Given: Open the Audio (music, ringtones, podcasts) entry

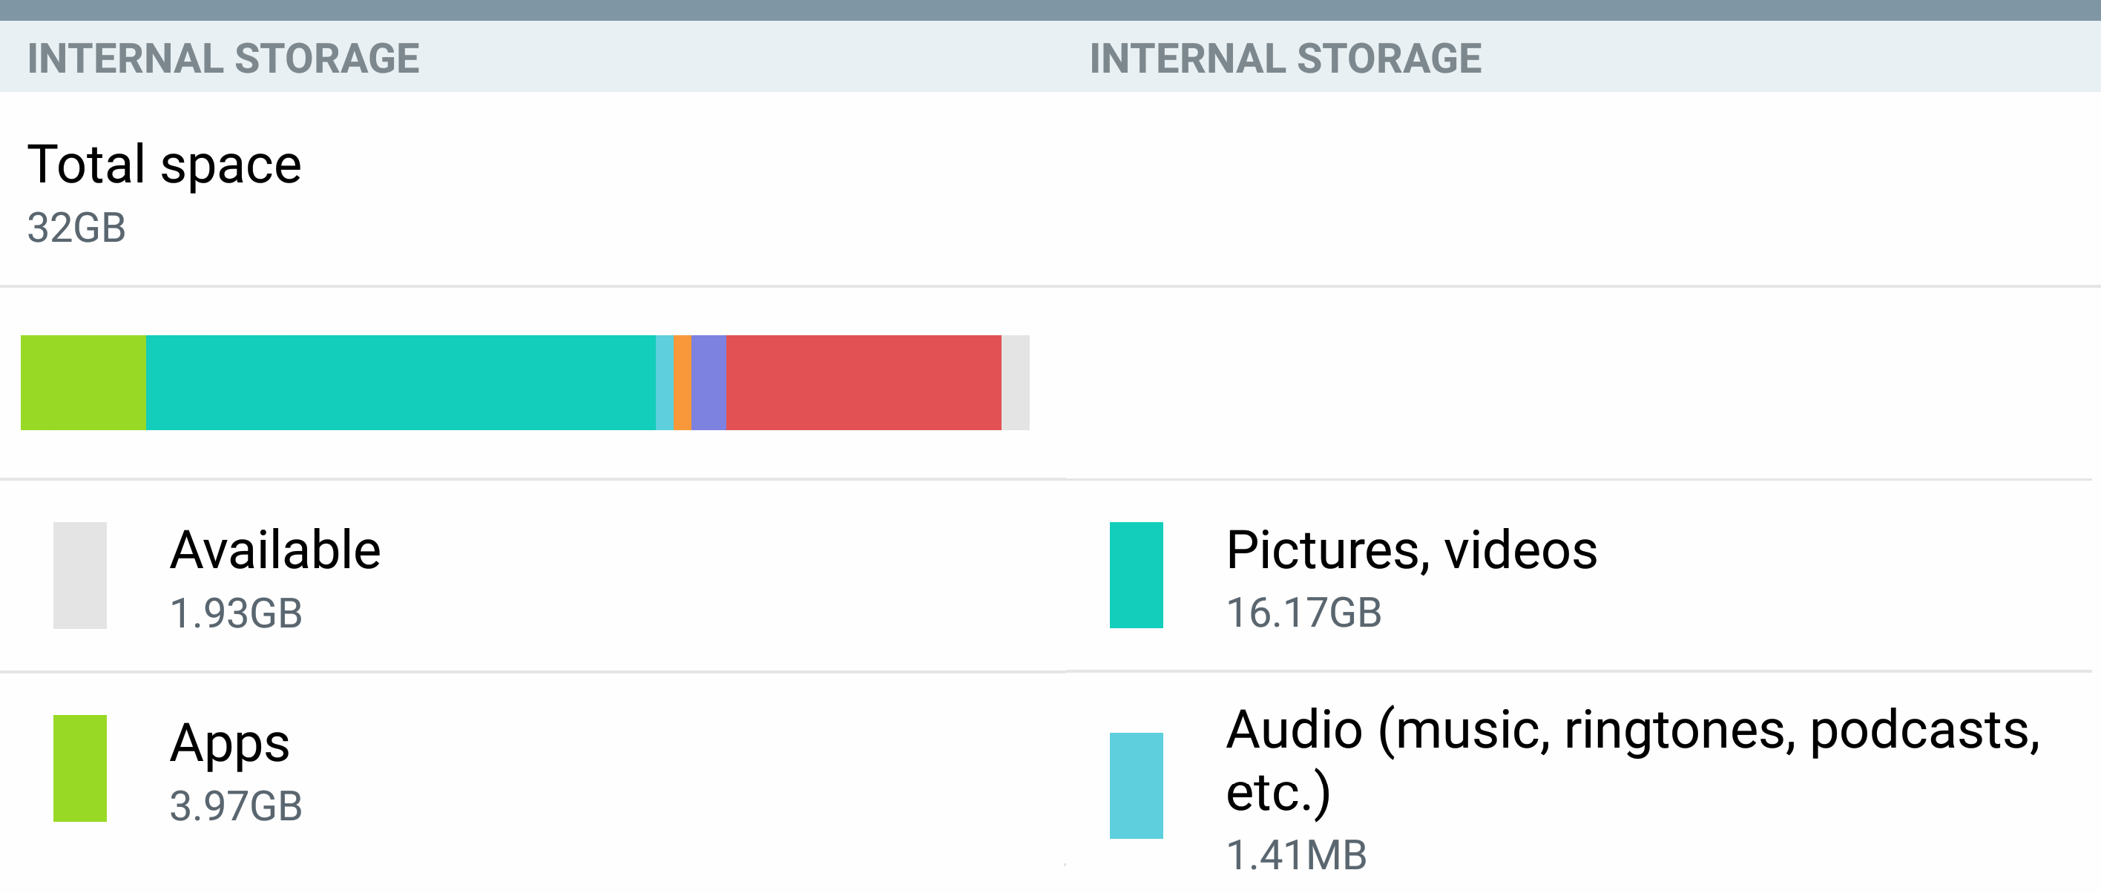Looking at the screenshot, I should point(1631,760).
